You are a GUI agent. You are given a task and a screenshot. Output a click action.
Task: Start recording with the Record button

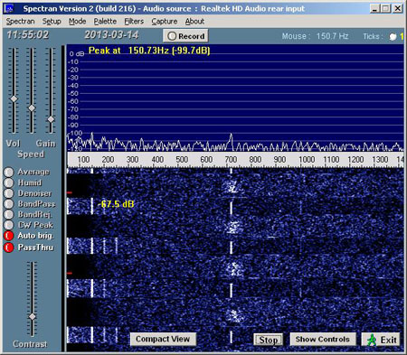coord(185,36)
